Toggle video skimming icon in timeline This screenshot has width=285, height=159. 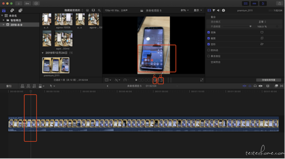245,86
